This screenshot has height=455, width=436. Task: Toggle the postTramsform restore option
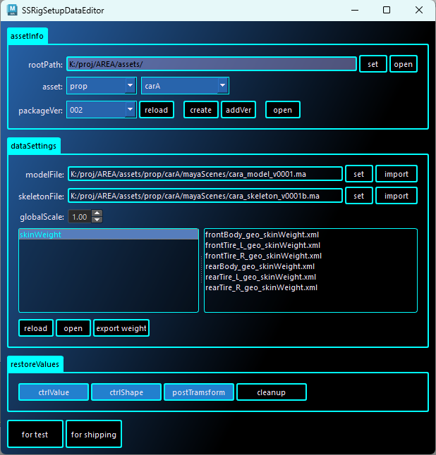(x=198, y=392)
